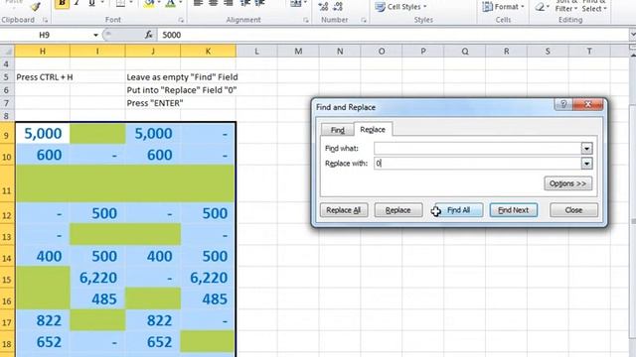Center text in Alignment group
This screenshot has width=636, height=357.
213,4
